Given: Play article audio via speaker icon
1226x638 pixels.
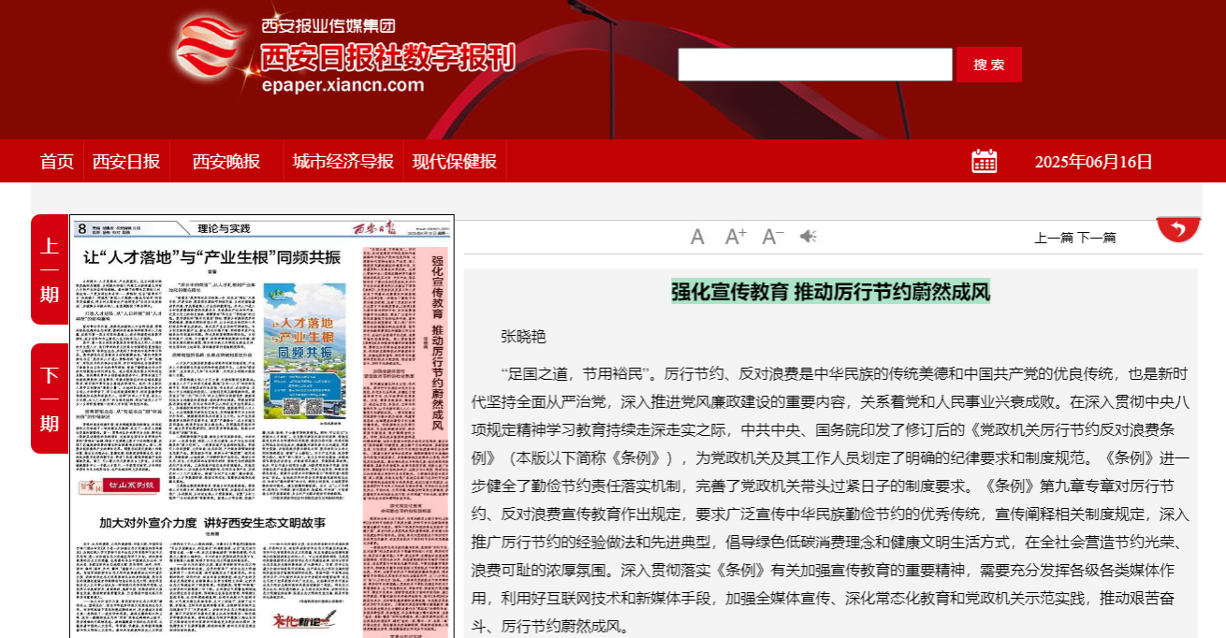Looking at the screenshot, I should coord(809,237).
